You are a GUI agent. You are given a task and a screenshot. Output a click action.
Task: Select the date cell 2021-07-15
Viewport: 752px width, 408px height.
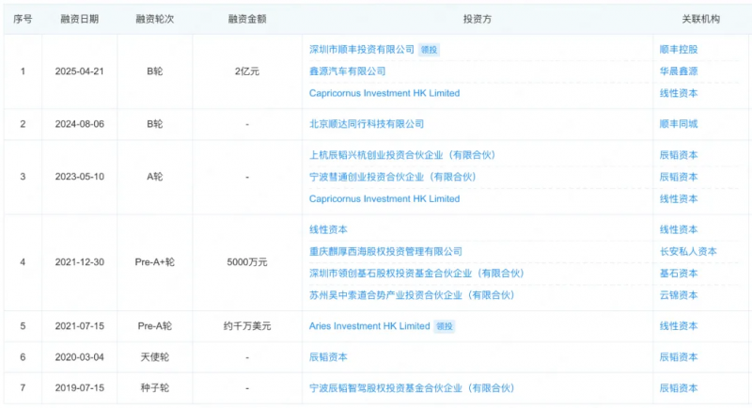[x=80, y=326]
